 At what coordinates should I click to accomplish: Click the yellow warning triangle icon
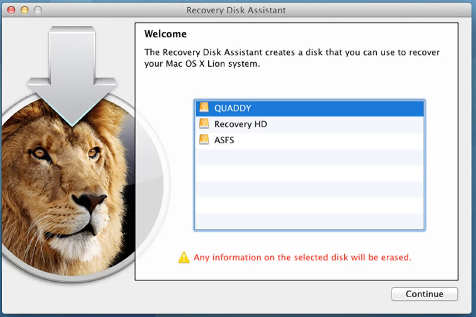(x=184, y=258)
